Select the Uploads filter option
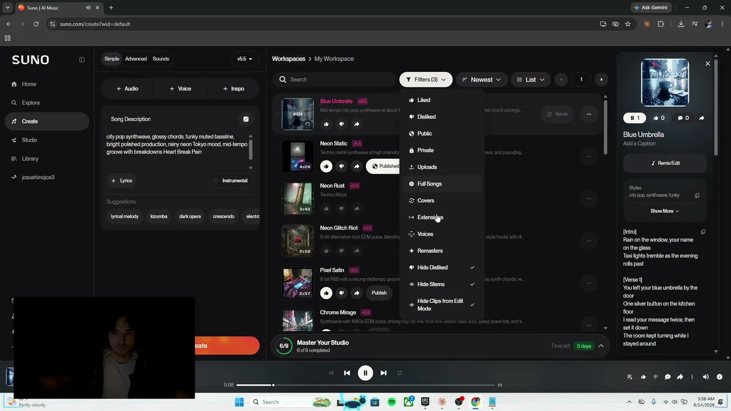The height and width of the screenshot is (411, 731). pos(442,167)
